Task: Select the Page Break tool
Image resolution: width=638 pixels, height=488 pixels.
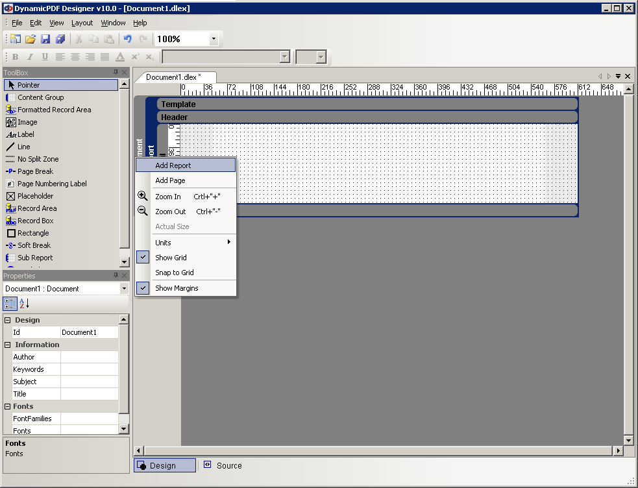Action: 61,171
